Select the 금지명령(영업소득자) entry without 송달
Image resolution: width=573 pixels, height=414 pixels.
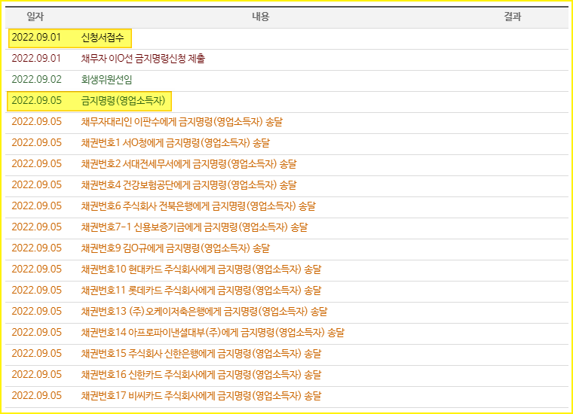click(x=123, y=101)
